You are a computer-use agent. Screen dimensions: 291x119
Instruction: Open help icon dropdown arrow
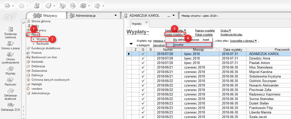[x=103, y=6]
